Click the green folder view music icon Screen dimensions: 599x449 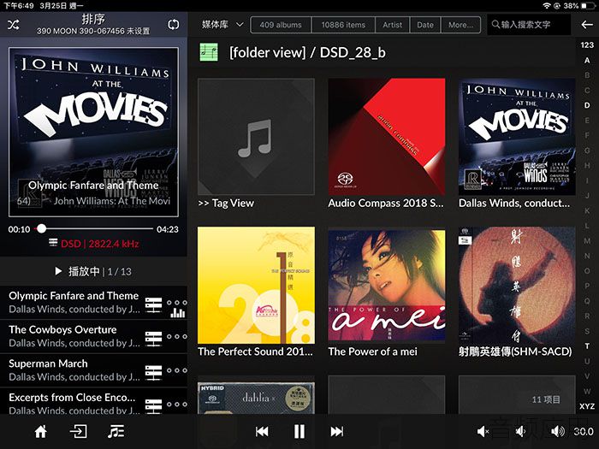click(209, 52)
